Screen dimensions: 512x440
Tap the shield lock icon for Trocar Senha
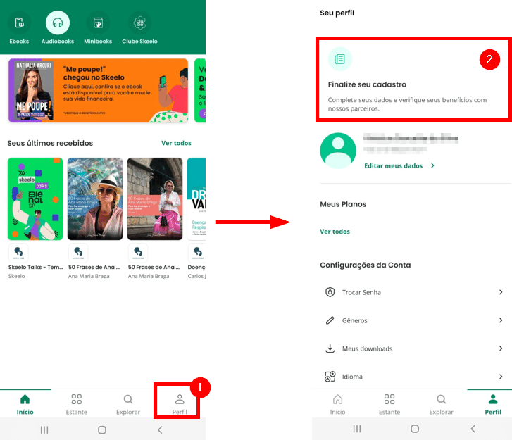pyautogui.click(x=330, y=292)
